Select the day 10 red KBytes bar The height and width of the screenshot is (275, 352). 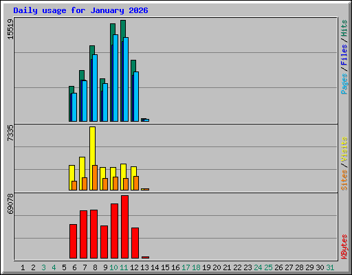114,231
